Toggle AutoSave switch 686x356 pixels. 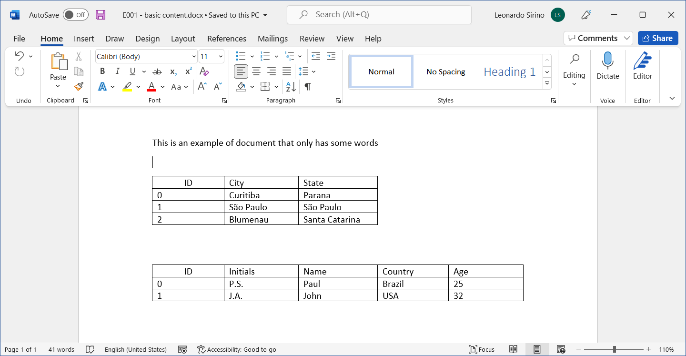click(x=76, y=15)
